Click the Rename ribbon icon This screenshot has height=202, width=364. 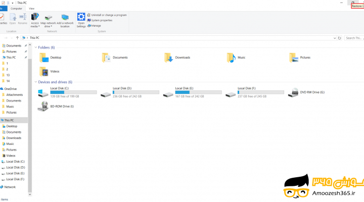pyautogui.click(x=23, y=17)
